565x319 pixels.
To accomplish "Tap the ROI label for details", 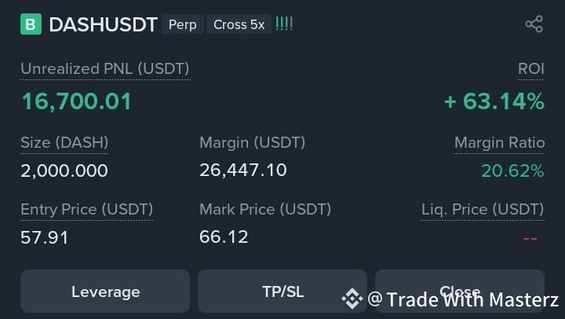I will tap(530, 68).
